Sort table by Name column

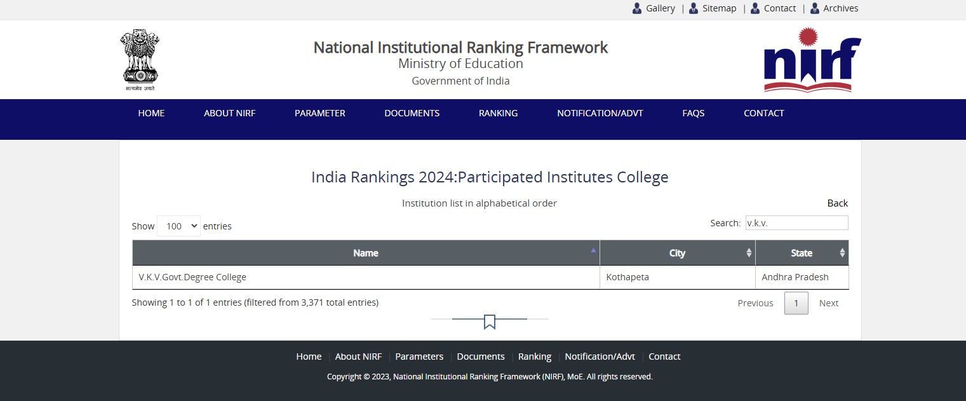pyautogui.click(x=366, y=253)
